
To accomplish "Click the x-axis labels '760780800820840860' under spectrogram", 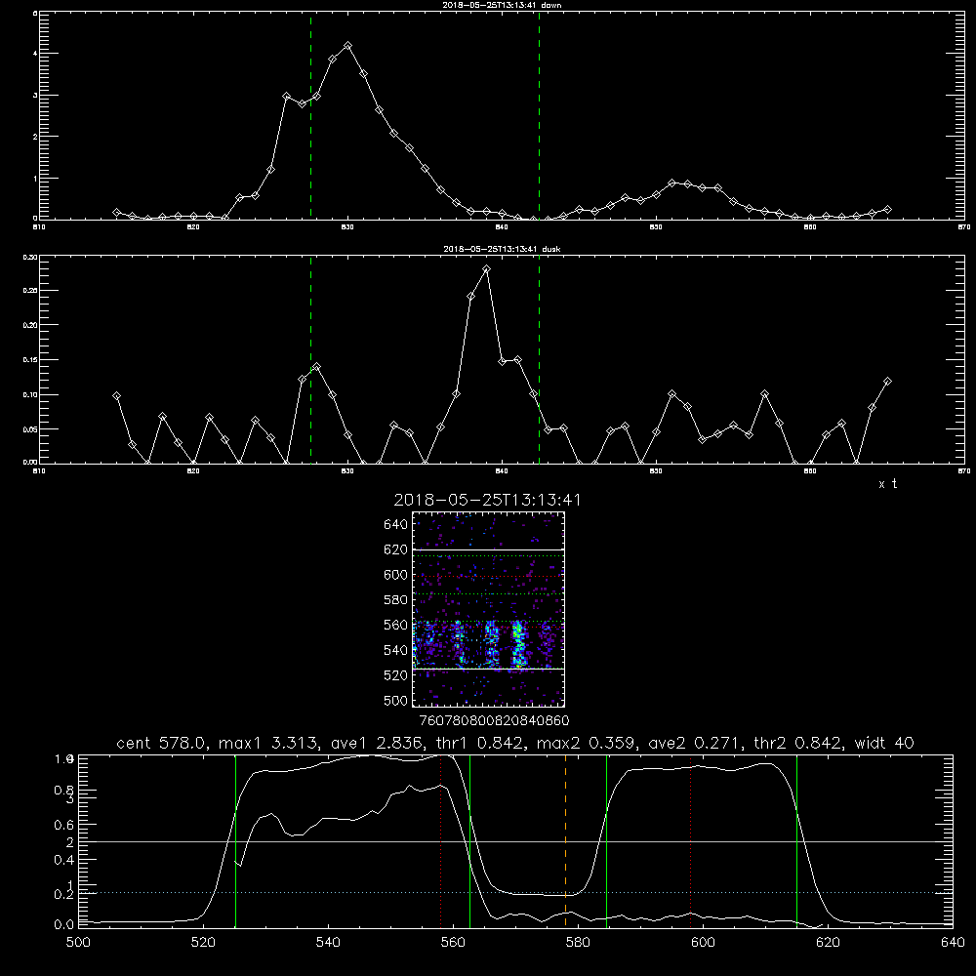I will point(494,721).
